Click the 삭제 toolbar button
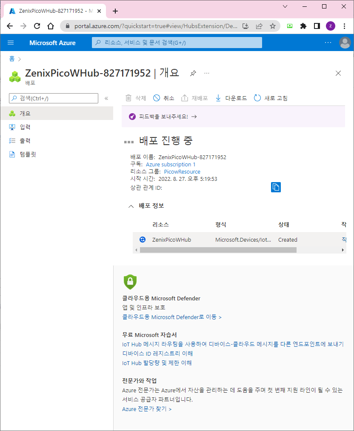Viewport: 354px width, 431px height. pos(136,98)
